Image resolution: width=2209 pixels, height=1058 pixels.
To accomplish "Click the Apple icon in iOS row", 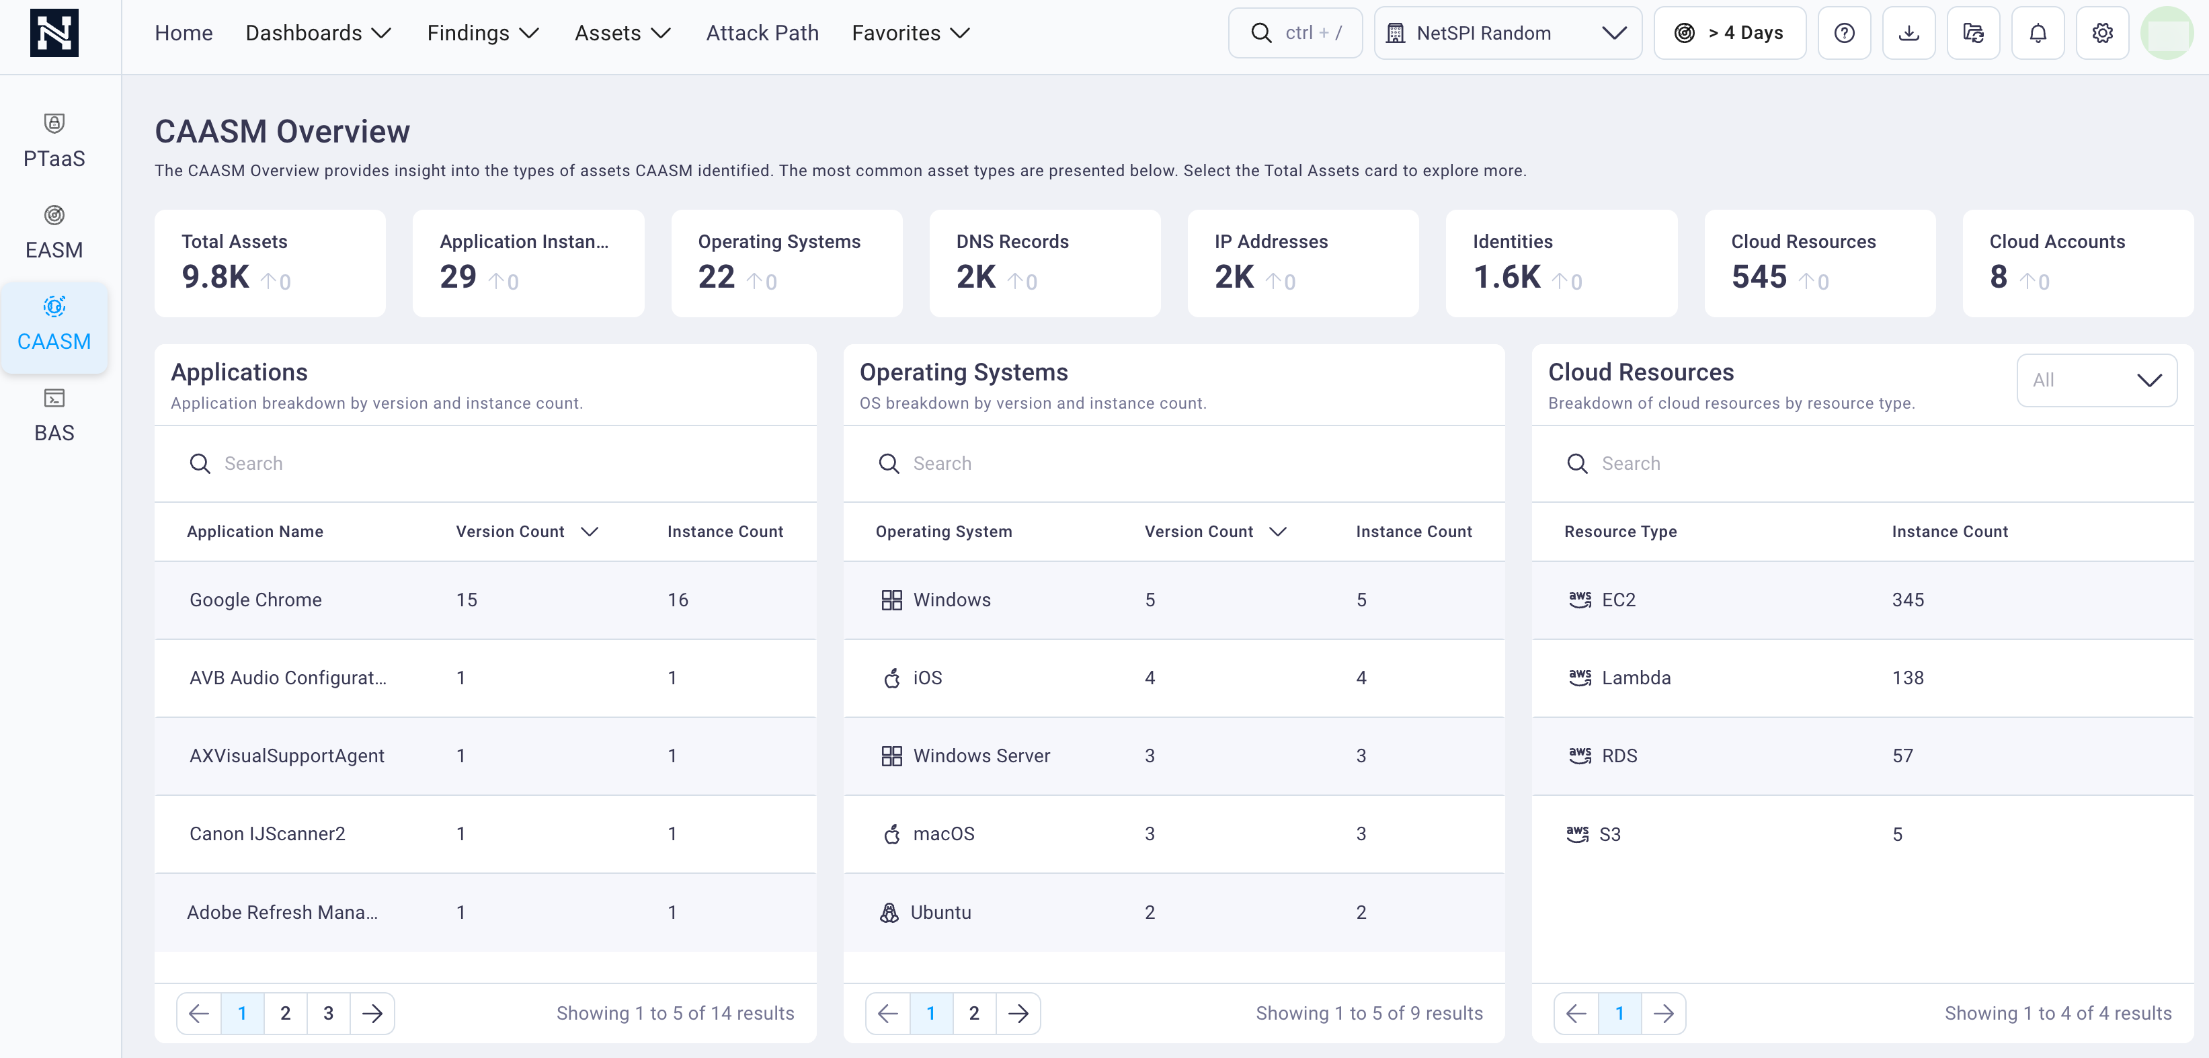I will click(x=892, y=678).
